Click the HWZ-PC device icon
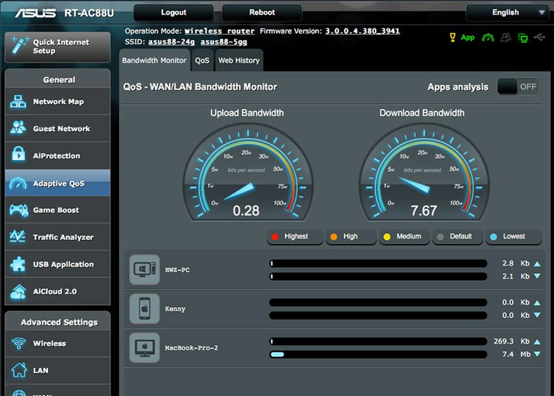554x396 pixels. click(x=145, y=269)
